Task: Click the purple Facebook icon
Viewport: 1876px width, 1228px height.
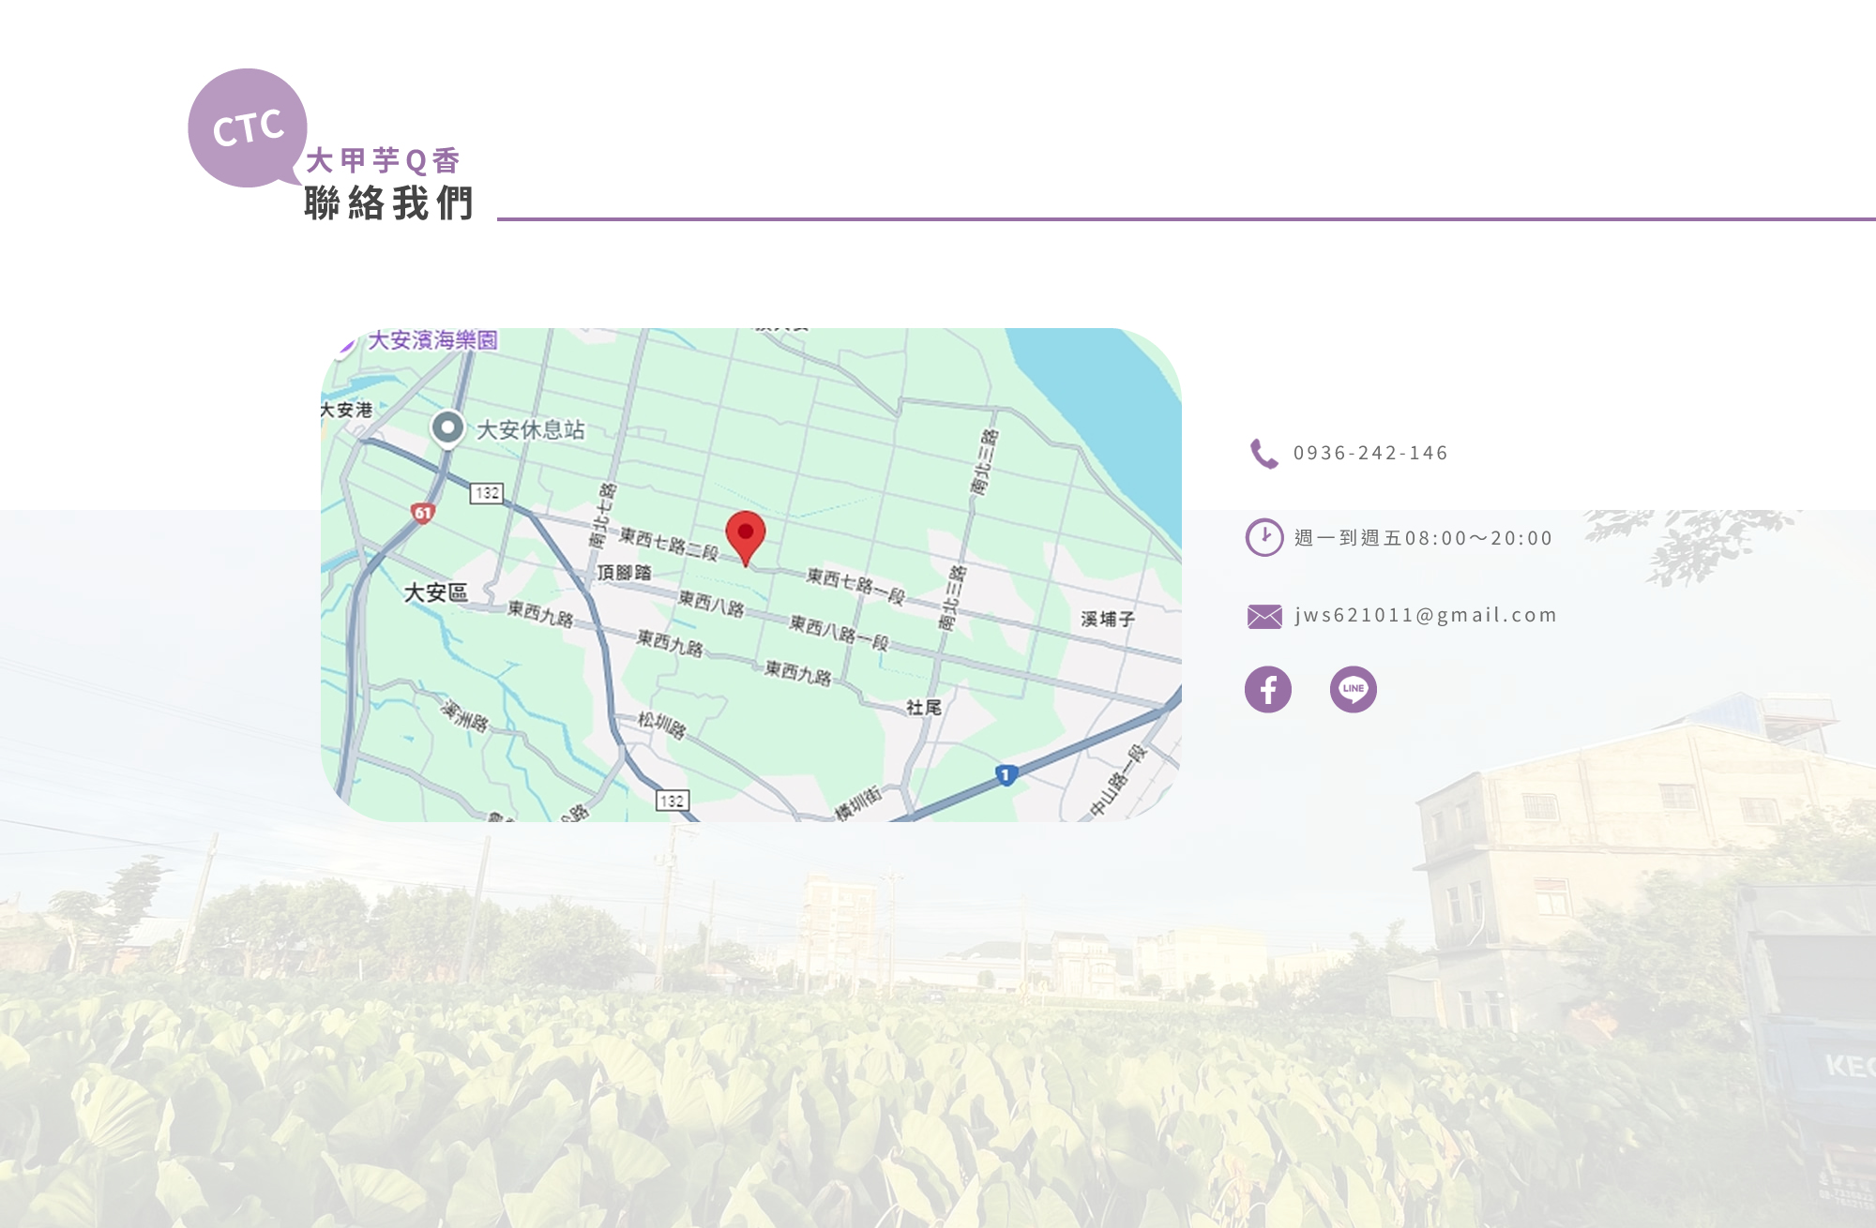Action: coord(1267,690)
